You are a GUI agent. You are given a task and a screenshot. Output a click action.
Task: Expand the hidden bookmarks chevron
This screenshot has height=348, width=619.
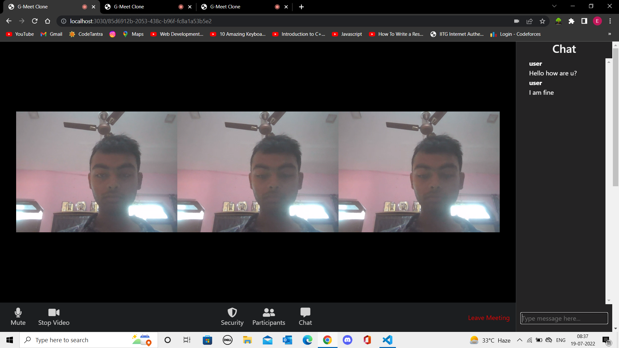(x=609, y=34)
